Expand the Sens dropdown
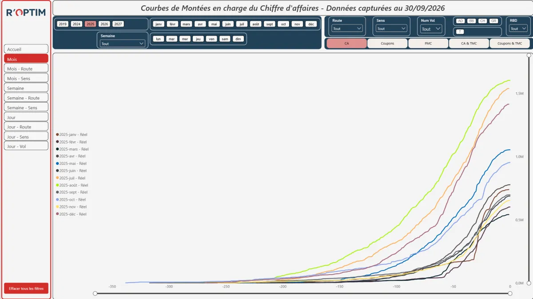This screenshot has width=533, height=299. coord(391,28)
